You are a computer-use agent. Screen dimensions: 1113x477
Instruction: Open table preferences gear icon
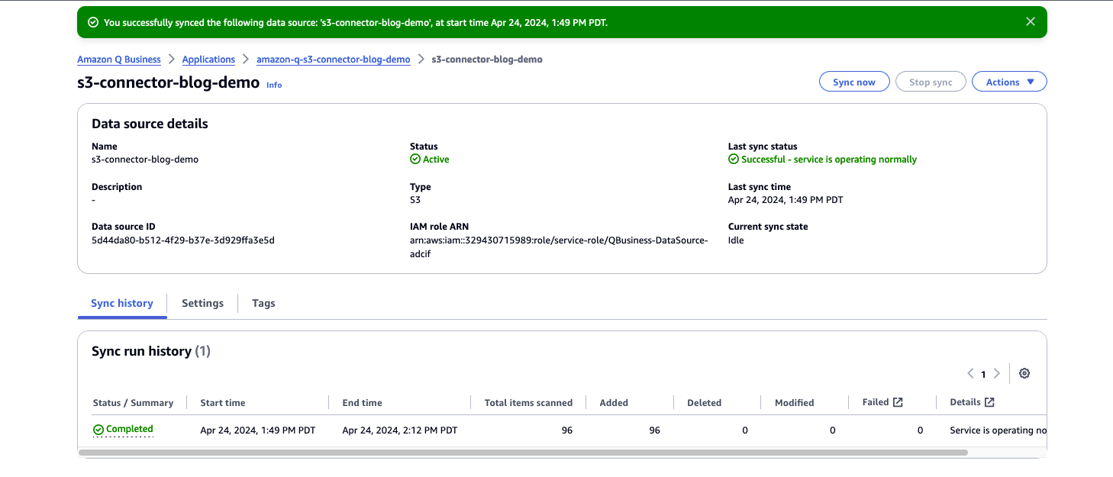point(1024,373)
